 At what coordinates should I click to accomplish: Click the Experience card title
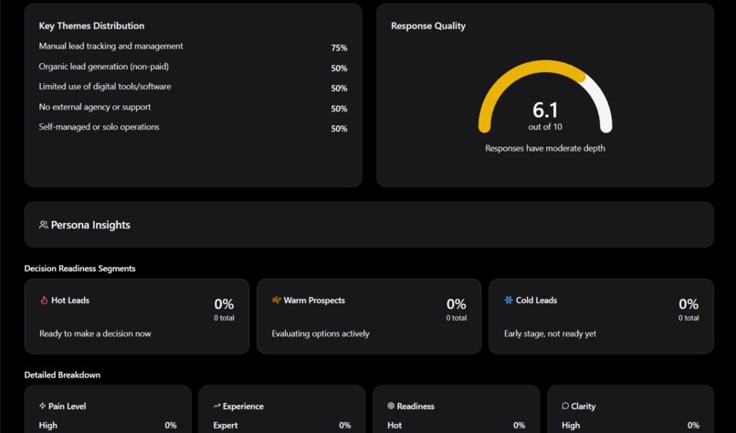point(243,407)
